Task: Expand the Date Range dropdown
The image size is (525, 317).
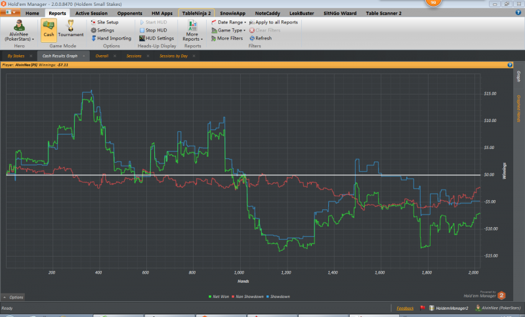Action: click(228, 22)
